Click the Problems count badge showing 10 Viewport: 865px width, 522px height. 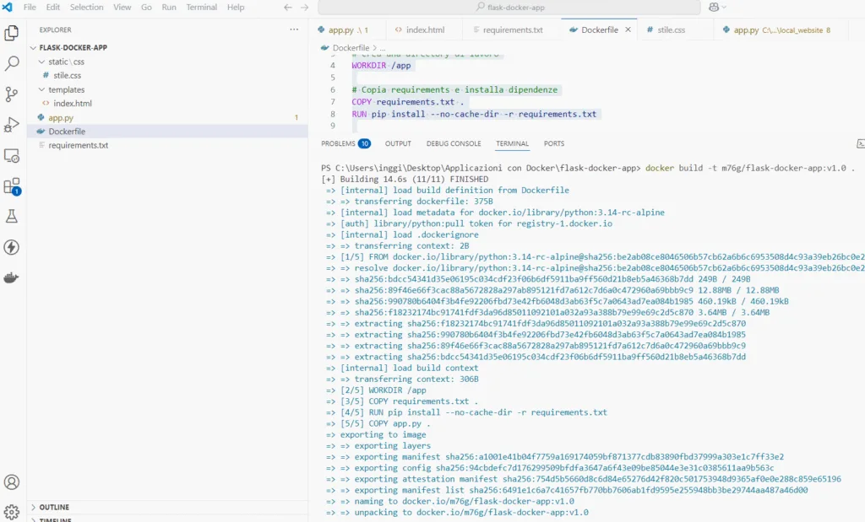coord(365,143)
